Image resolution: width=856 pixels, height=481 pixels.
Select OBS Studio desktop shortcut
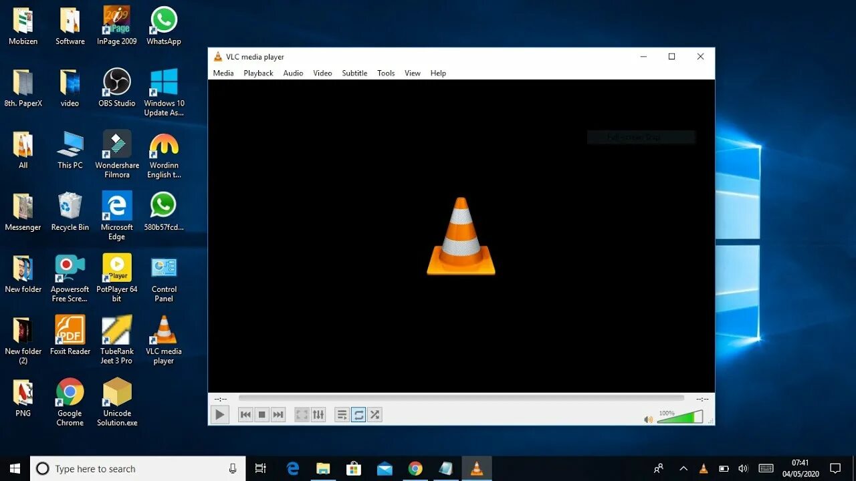117,88
